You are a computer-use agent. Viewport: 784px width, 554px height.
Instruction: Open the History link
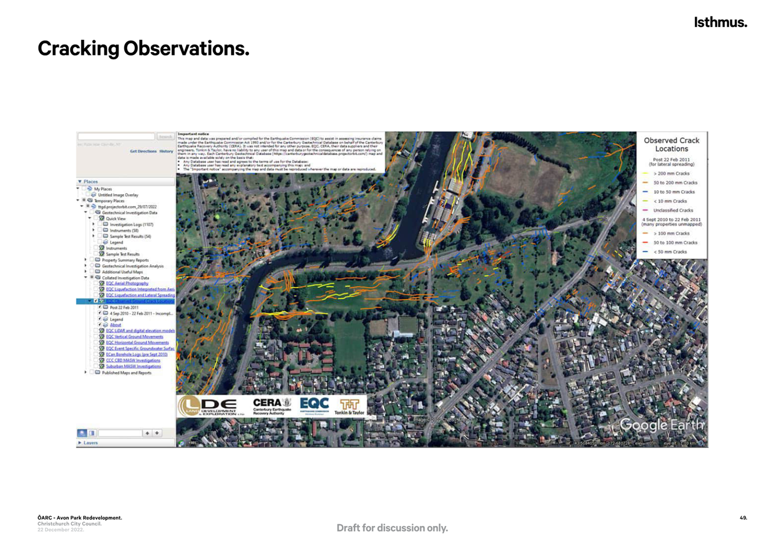[166, 151]
